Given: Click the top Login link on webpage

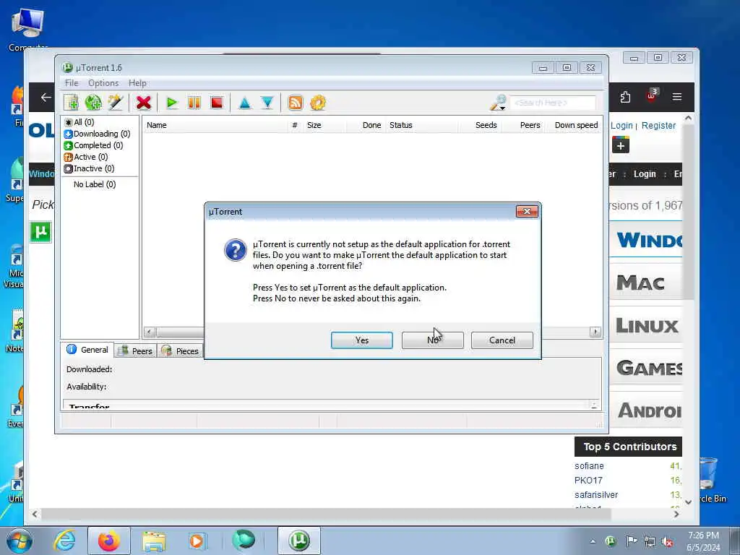Looking at the screenshot, I should (621, 126).
